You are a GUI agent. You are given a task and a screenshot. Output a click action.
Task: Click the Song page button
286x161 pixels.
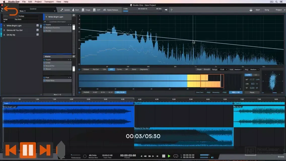click(x=267, y=10)
